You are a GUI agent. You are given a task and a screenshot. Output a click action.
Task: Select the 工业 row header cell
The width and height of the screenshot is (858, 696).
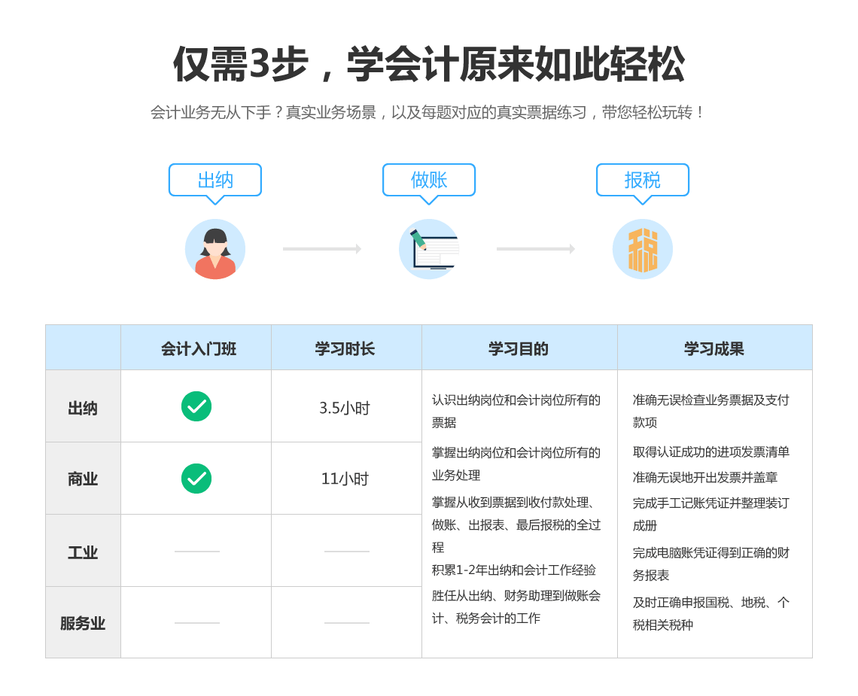click(x=83, y=552)
